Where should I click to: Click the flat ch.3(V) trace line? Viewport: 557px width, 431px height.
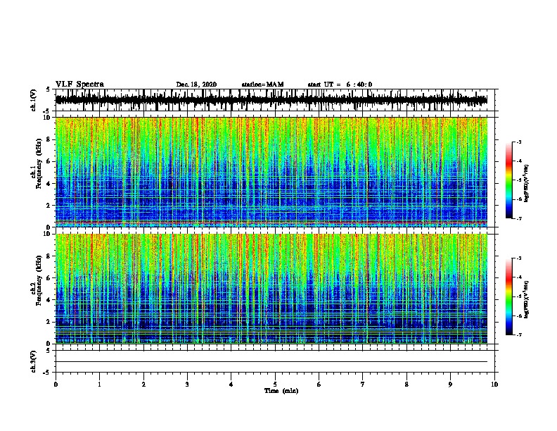tap(271, 362)
